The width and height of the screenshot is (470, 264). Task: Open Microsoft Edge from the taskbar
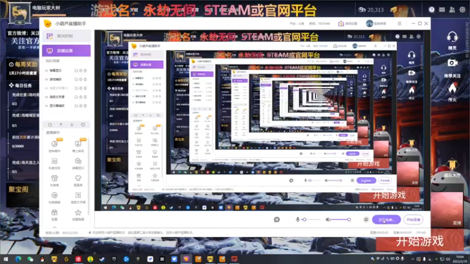[18, 259]
